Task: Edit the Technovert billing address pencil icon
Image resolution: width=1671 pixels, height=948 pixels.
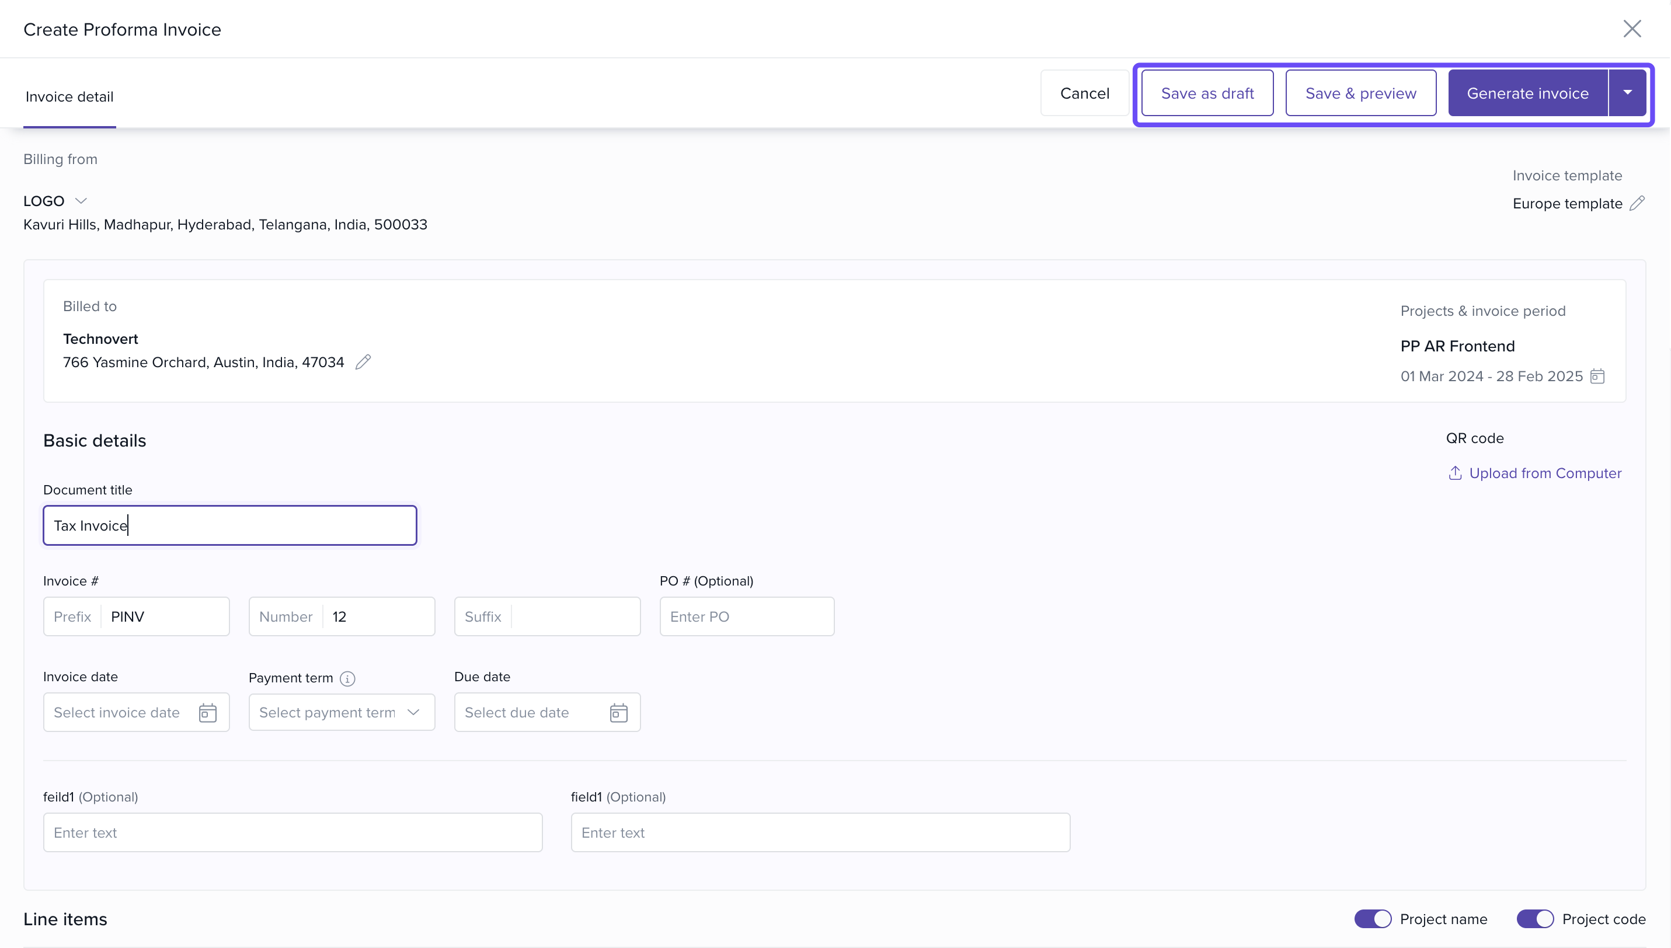Action: [363, 362]
